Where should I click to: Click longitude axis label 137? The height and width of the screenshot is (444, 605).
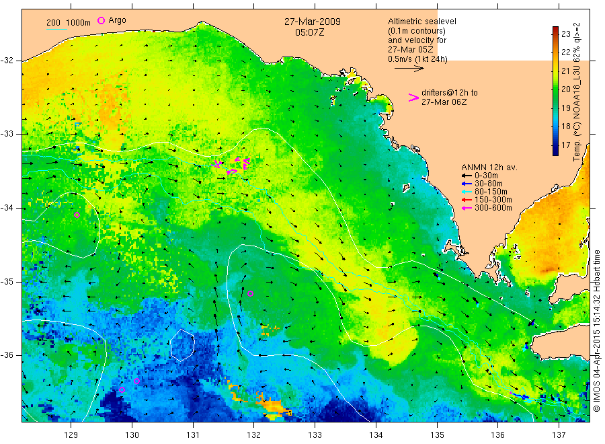559,435
